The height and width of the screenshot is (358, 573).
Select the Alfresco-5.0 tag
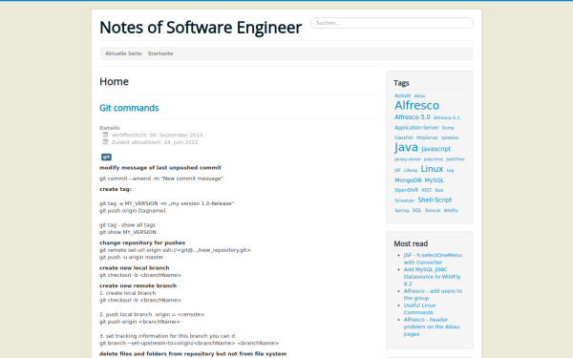pos(413,117)
